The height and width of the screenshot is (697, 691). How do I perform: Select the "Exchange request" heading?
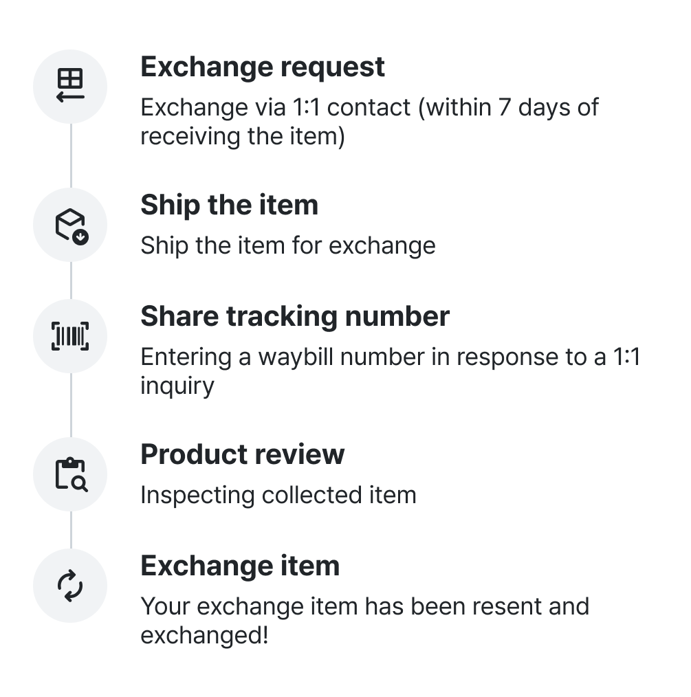[x=263, y=67]
